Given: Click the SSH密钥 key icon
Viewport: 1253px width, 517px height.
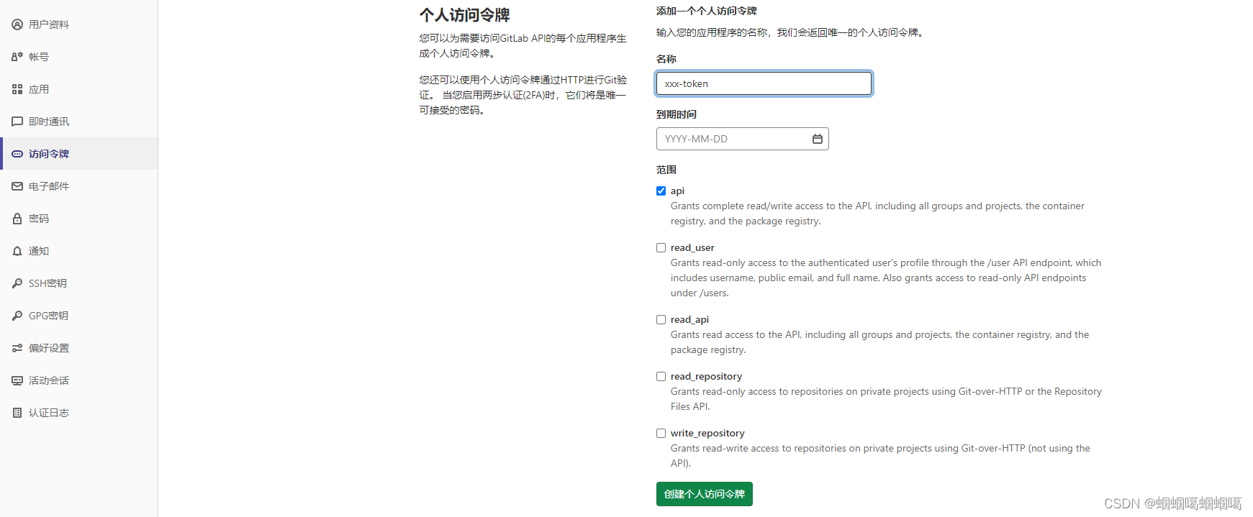Looking at the screenshot, I should [x=17, y=283].
